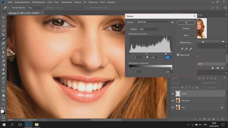Image resolution: width=228 pixels, height=128 pixels.
Task: Open Параметры... options in Levels
Action: [x=186, y=43]
